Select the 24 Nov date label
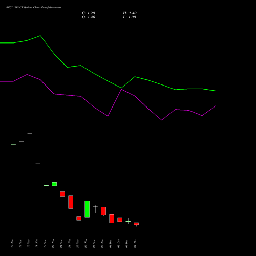The image size is (256, 256). [x=70, y=243]
